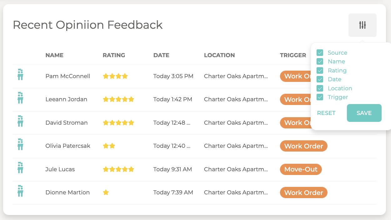This screenshot has height=220, width=391.
Task: Click the source icon beside Dionne Martion
Action: click(x=20, y=191)
